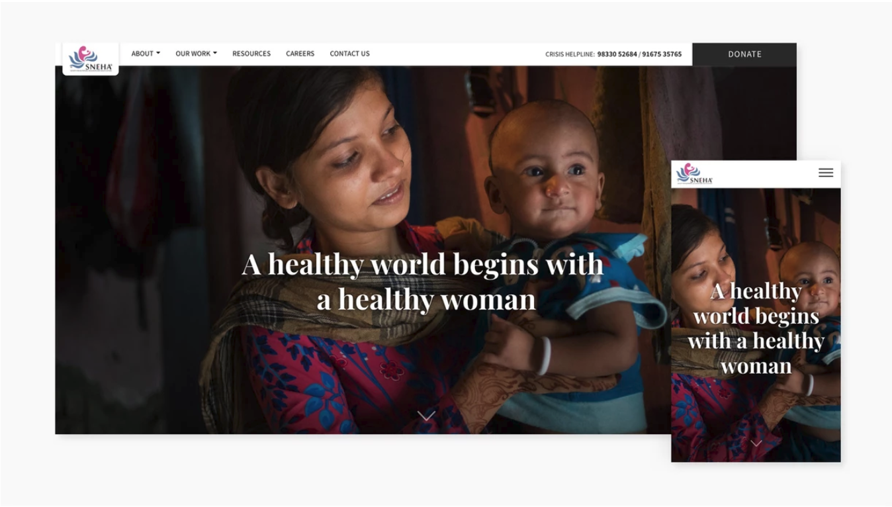Click helpline number 91675 35765
This screenshot has width=892, height=507.
(662, 54)
